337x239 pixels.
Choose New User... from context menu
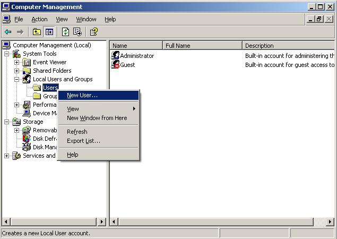(98, 95)
